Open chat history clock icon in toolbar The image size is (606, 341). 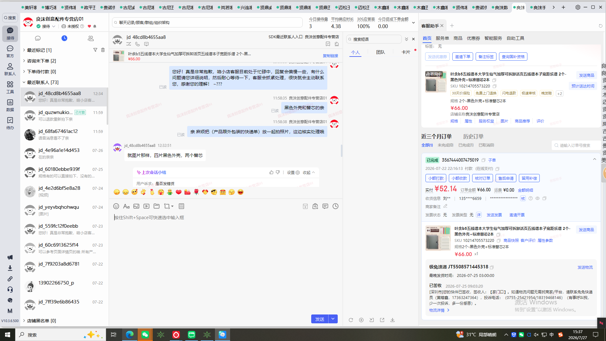[x=336, y=206]
